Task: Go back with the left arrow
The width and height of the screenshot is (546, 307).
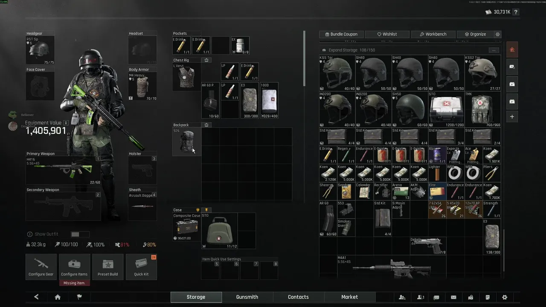Action: [x=36, y=297]
